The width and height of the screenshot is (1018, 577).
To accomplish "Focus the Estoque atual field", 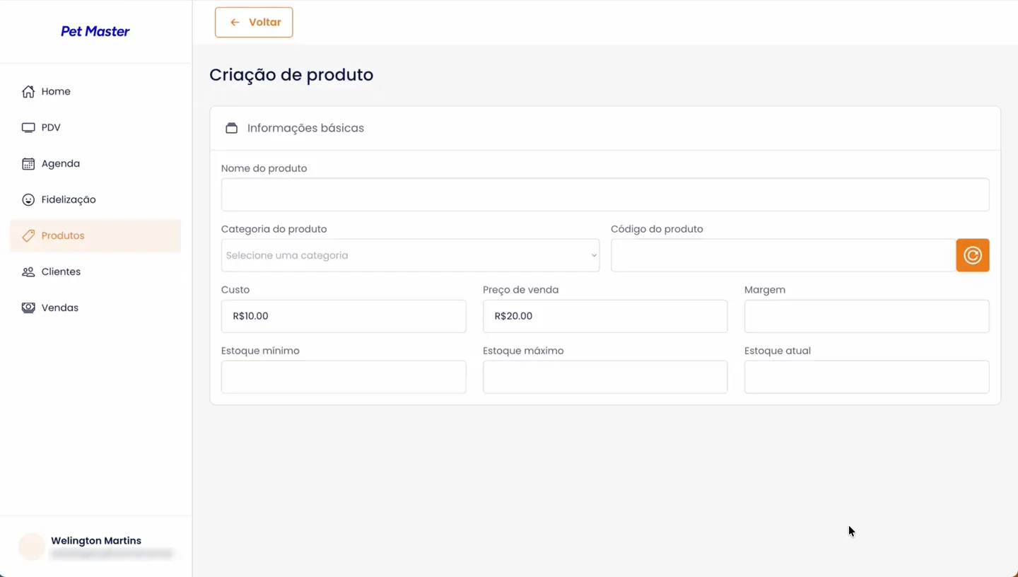I will pos(867,377).
